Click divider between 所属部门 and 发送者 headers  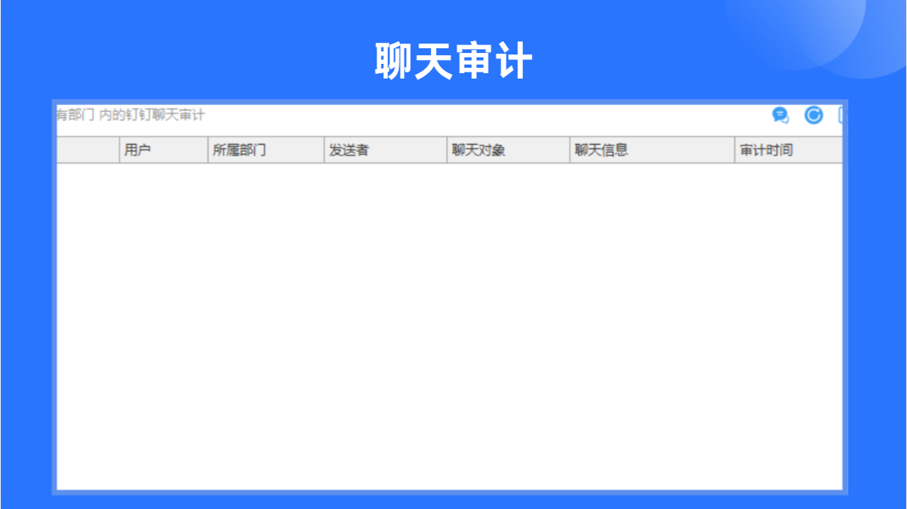pos(324,150)
